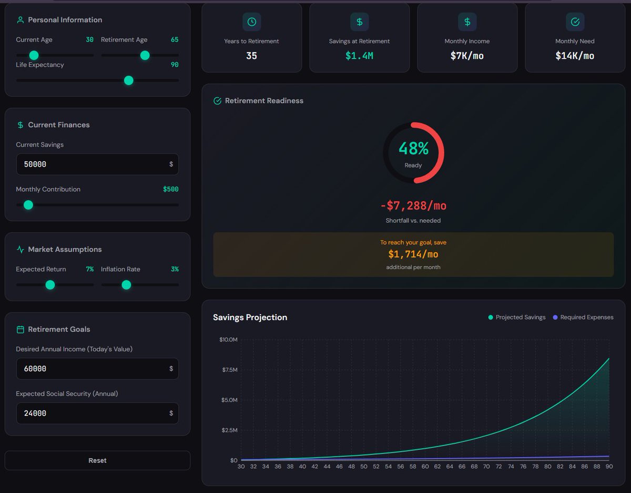Viewport: 631px width, 493px height.
Task: Click the Current Age slider handle
Action: (34, 55)
